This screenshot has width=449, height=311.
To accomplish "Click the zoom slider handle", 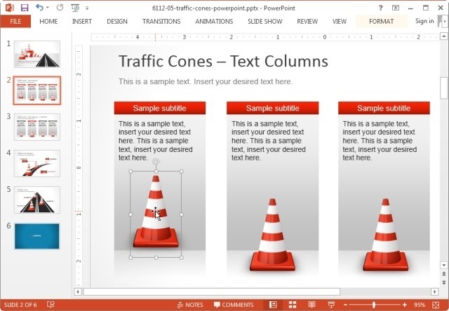I will pyautogui.click(x=374, y=305).
